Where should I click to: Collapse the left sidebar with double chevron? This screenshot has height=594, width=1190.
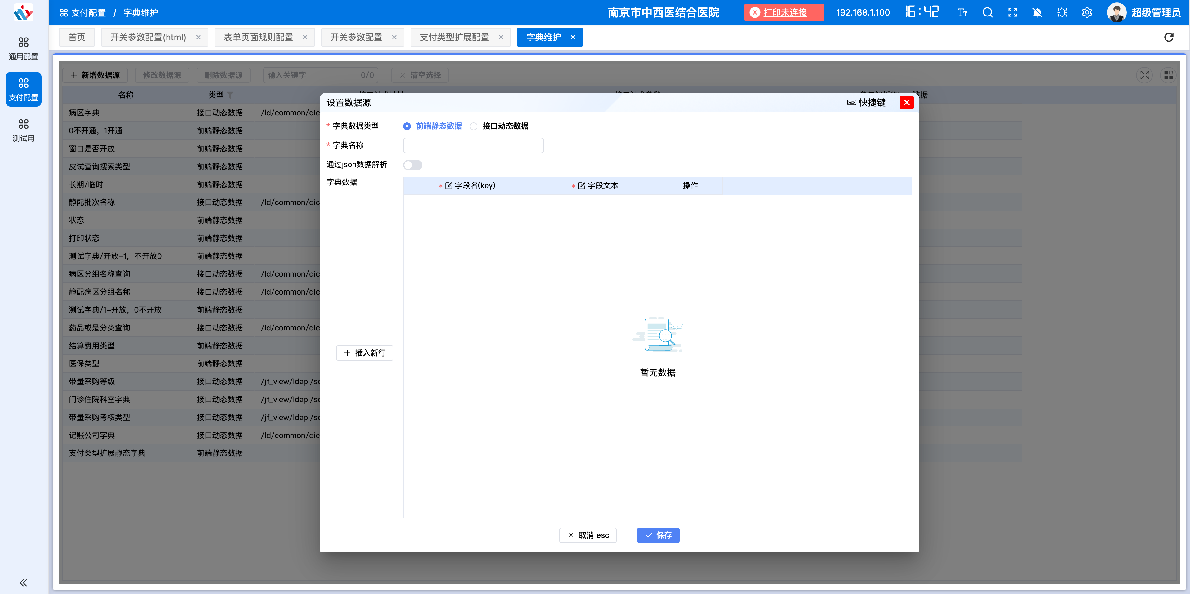[x=22, y=583]
